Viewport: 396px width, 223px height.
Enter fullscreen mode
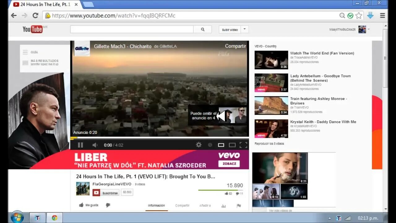pos(243,145)
